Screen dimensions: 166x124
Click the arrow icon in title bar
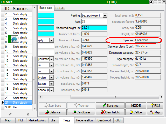tap(151, 2)
